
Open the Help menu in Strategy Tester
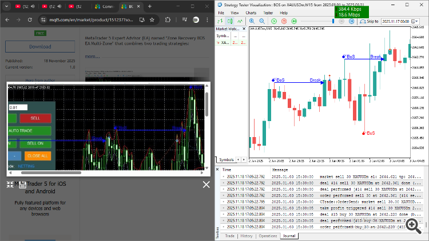(x=284, y=13)
